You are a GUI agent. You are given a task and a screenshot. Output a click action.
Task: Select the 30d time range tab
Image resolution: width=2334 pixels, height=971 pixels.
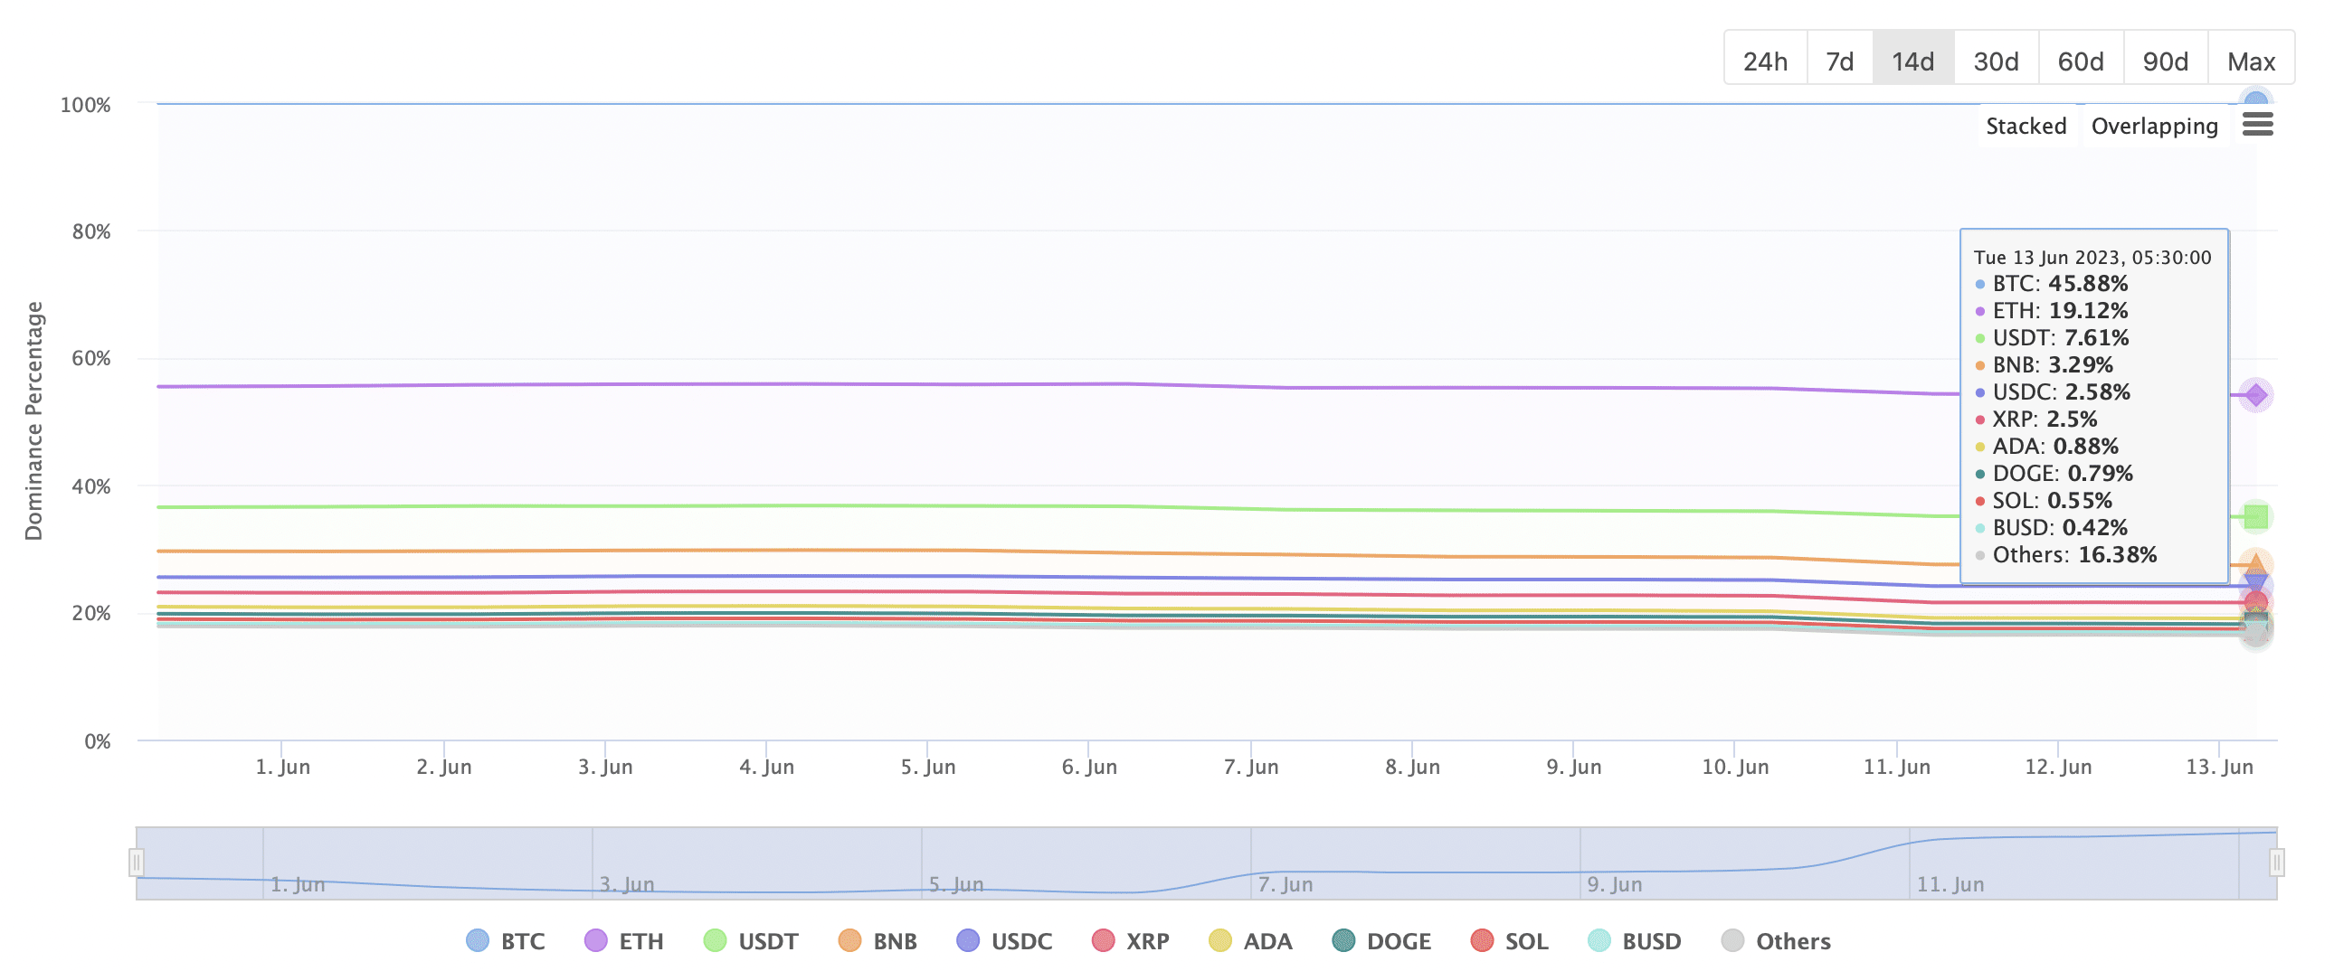point(1996,61)
